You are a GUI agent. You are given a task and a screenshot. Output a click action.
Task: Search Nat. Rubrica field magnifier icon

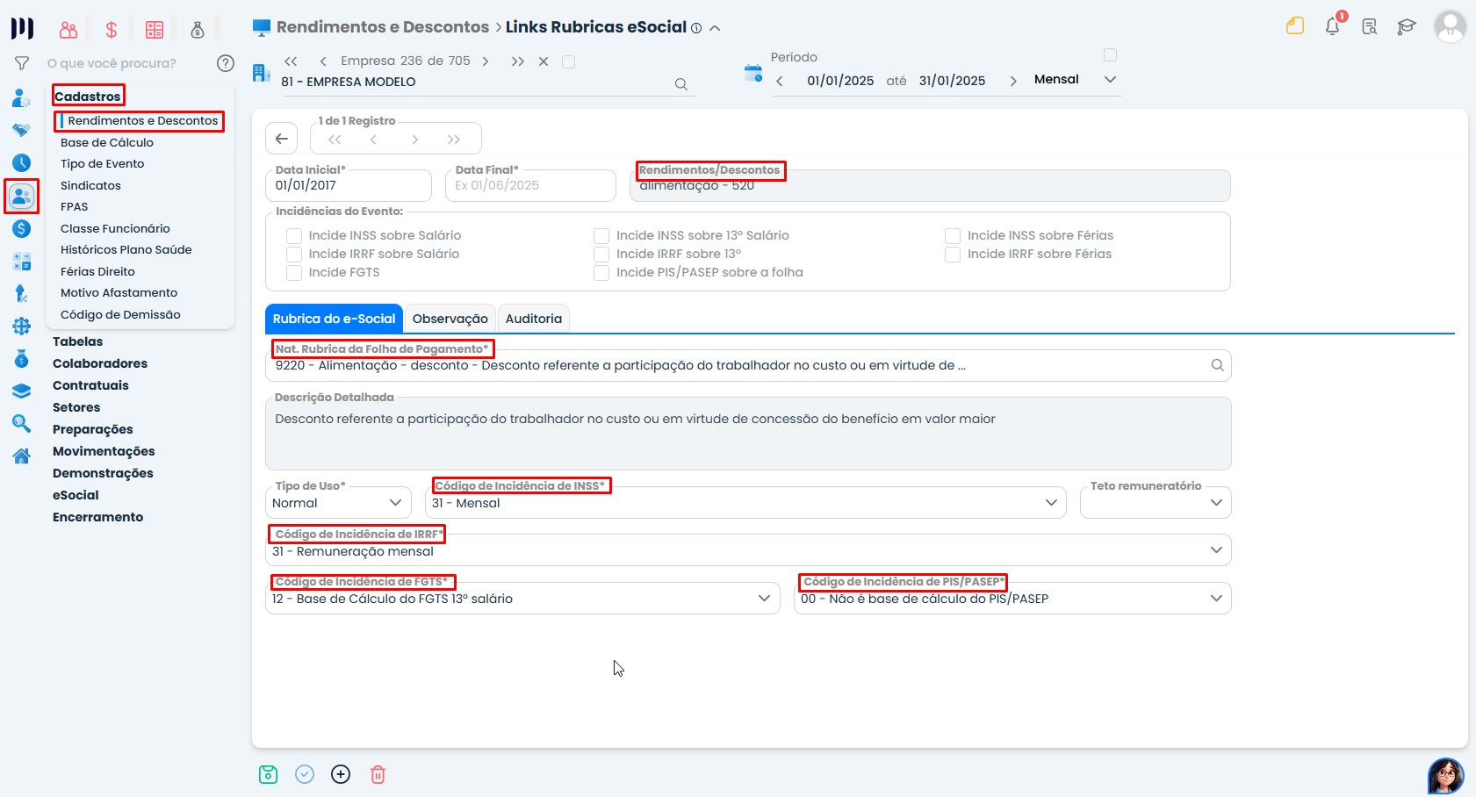[x=1218, y=365]
